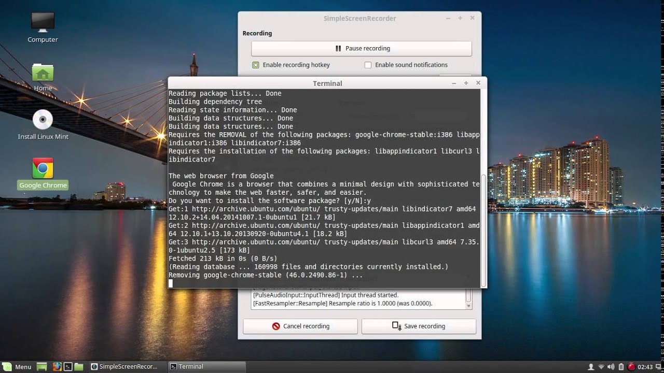Click the workspace/window list icon in the tray

659,367
